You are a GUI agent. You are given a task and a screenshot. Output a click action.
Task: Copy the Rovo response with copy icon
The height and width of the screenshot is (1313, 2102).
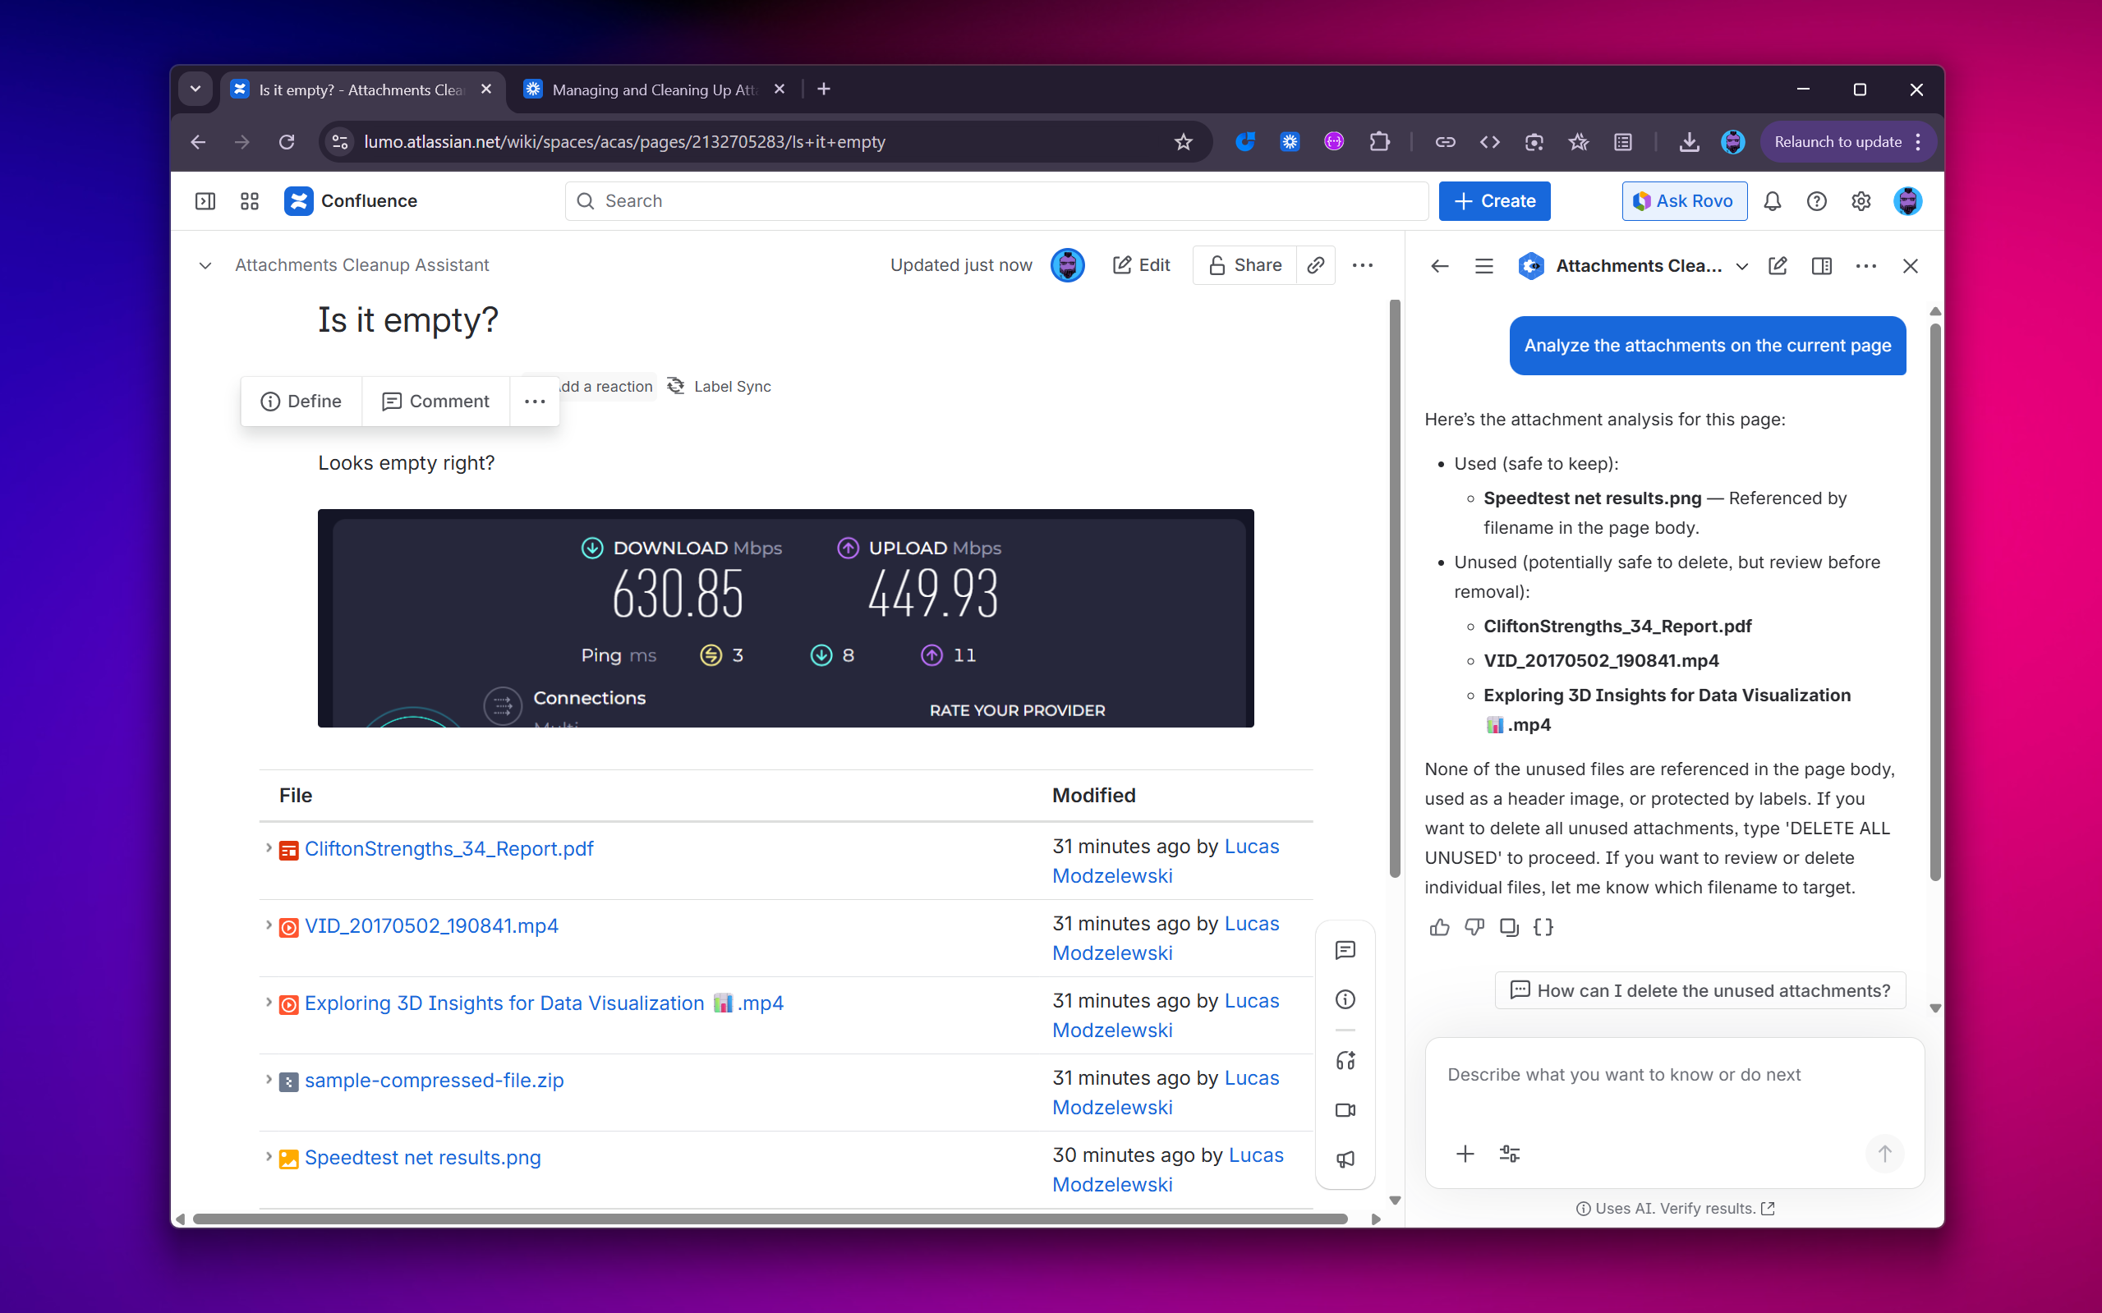tap(1509, 927)
